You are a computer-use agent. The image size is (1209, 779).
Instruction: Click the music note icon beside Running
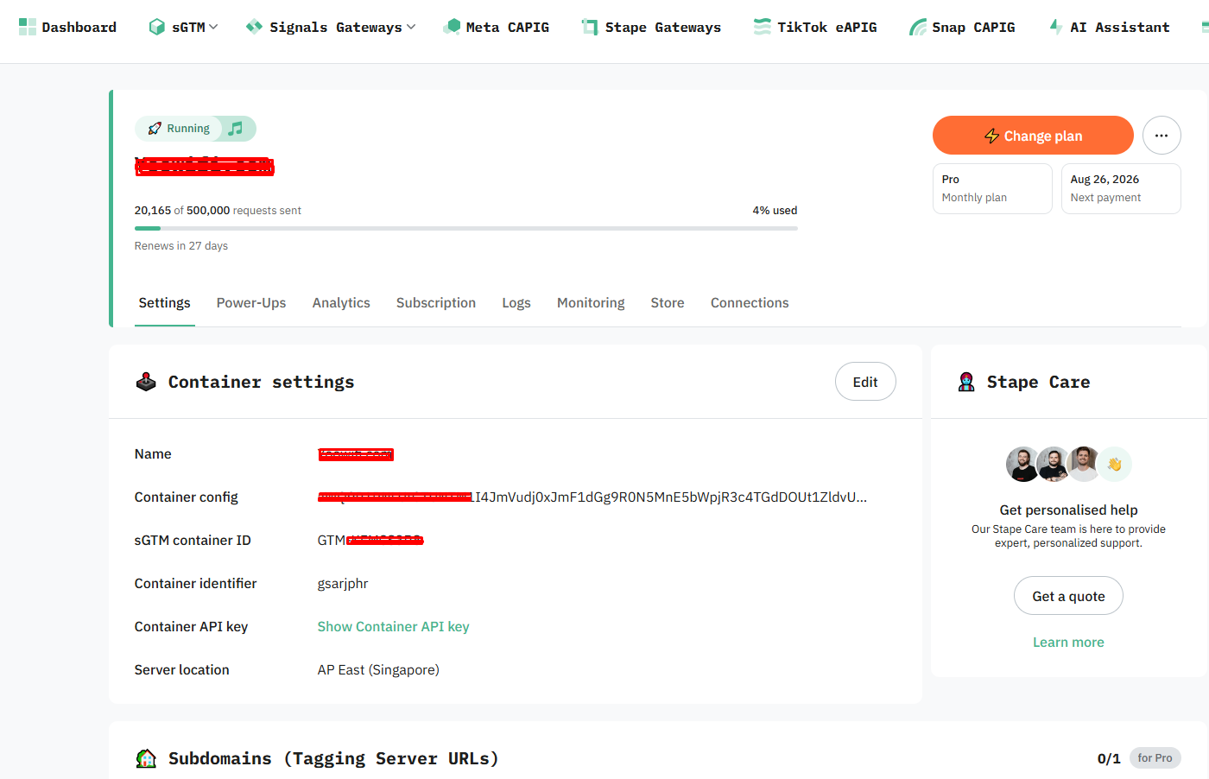click(x=236, y=129)
